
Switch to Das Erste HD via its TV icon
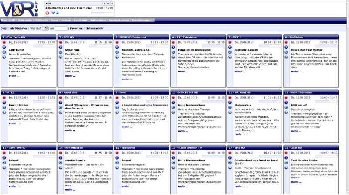click(4, 47)
